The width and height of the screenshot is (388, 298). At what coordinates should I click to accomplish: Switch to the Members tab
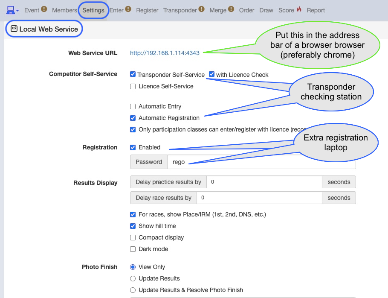(64, 10)
